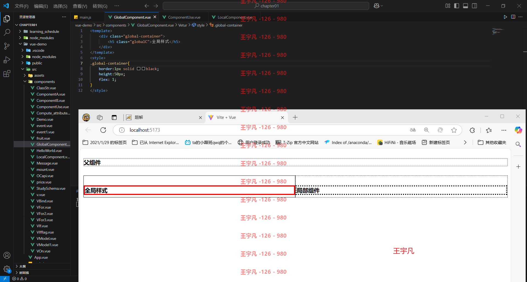Open a new browser tab
This screenshot has height=282, width=527.
click(x=295, y=117)
